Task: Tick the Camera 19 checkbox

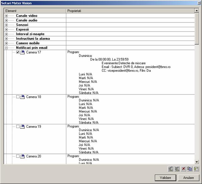Action: [x=18, y=127]
